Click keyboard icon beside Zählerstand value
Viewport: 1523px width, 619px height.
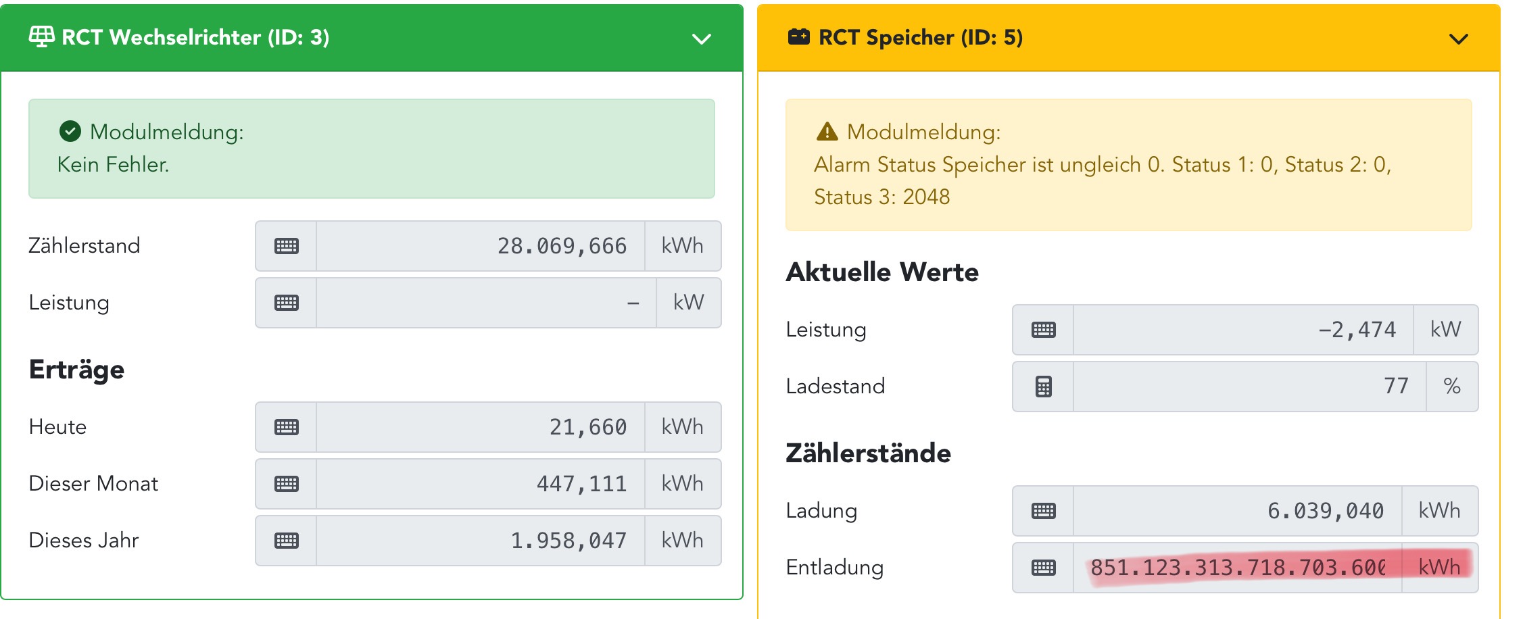point(287,246)
